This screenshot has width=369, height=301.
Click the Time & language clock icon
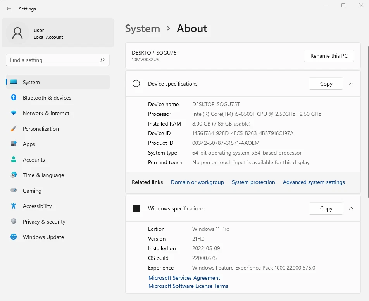(x=13, y=175)
